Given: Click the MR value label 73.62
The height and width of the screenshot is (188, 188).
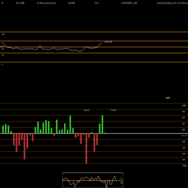Looking at the screenshot, I should (113, 110).
